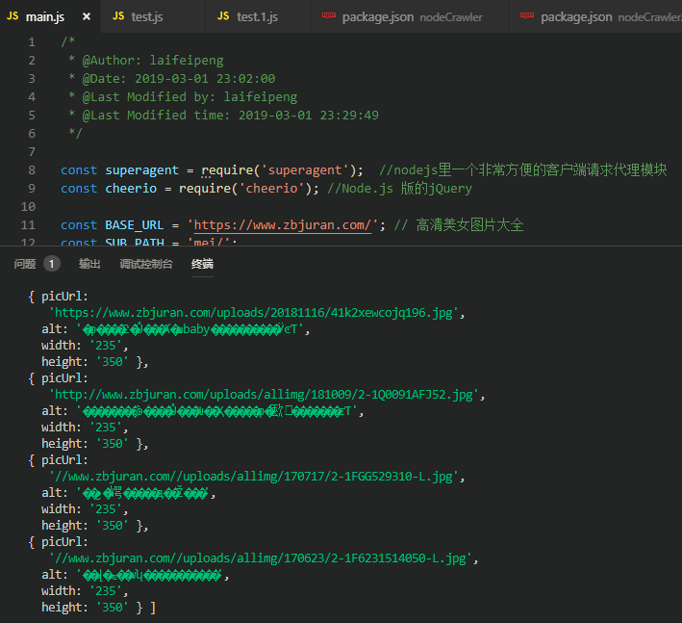682x623 pixels.
Task: Click line number 1 in the gutter
Action: (32, 42)
